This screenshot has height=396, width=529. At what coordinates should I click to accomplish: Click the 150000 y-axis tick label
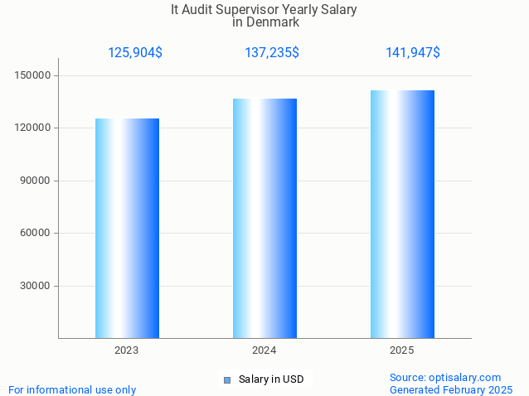tap(34, 75)
